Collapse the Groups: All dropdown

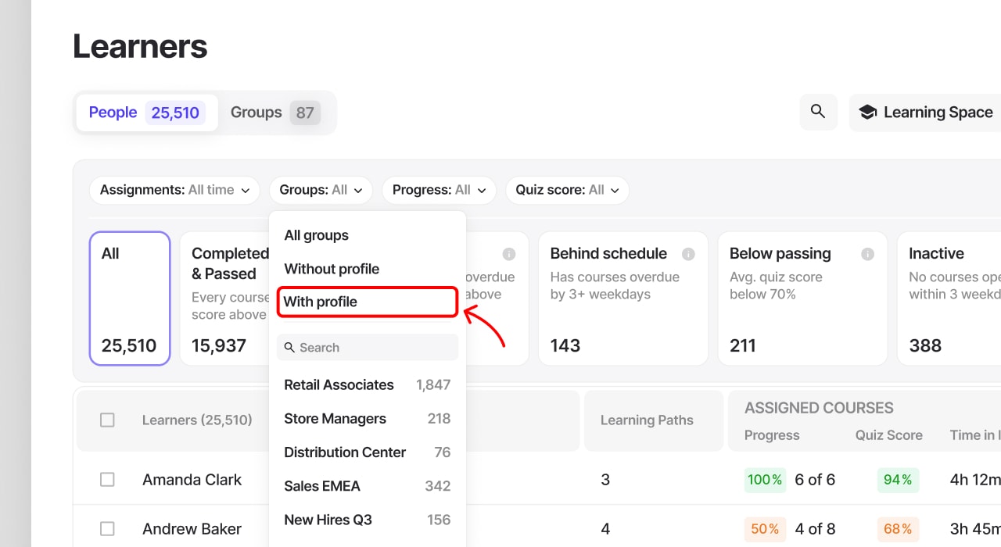[x=321, y=190]
